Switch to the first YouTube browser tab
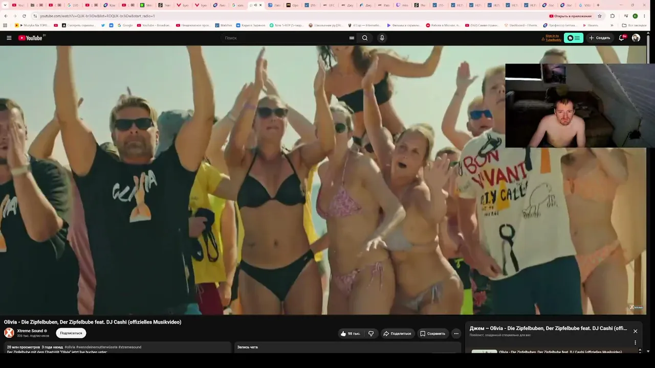 click(17, 5)
